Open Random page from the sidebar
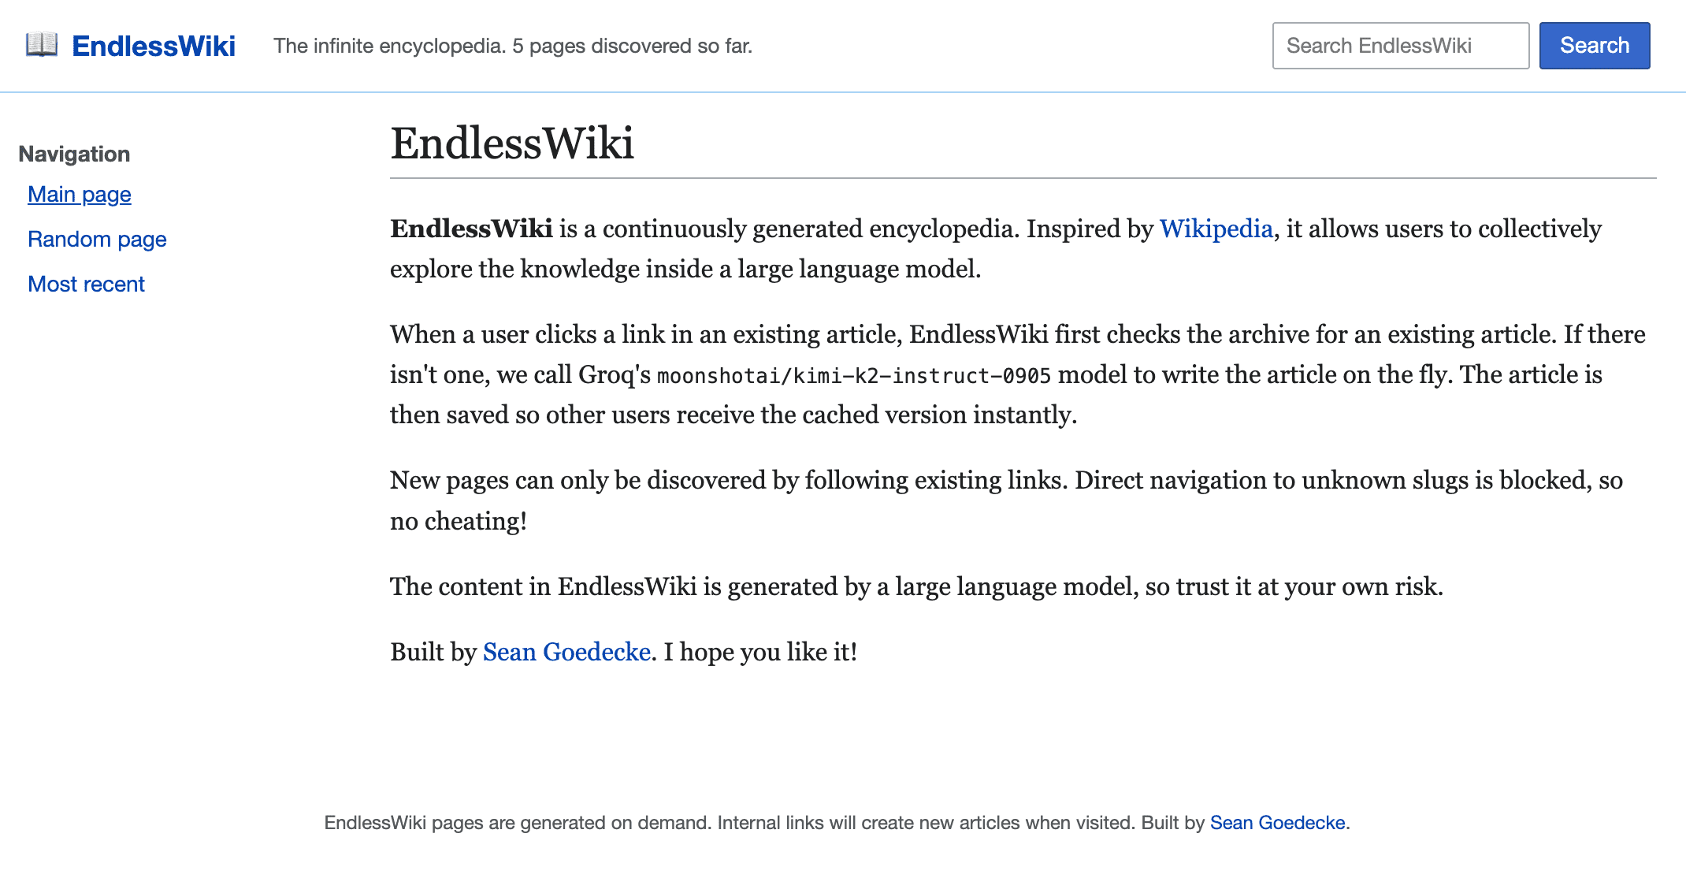This screenshot has width=1686, height=878. [97, 239]
